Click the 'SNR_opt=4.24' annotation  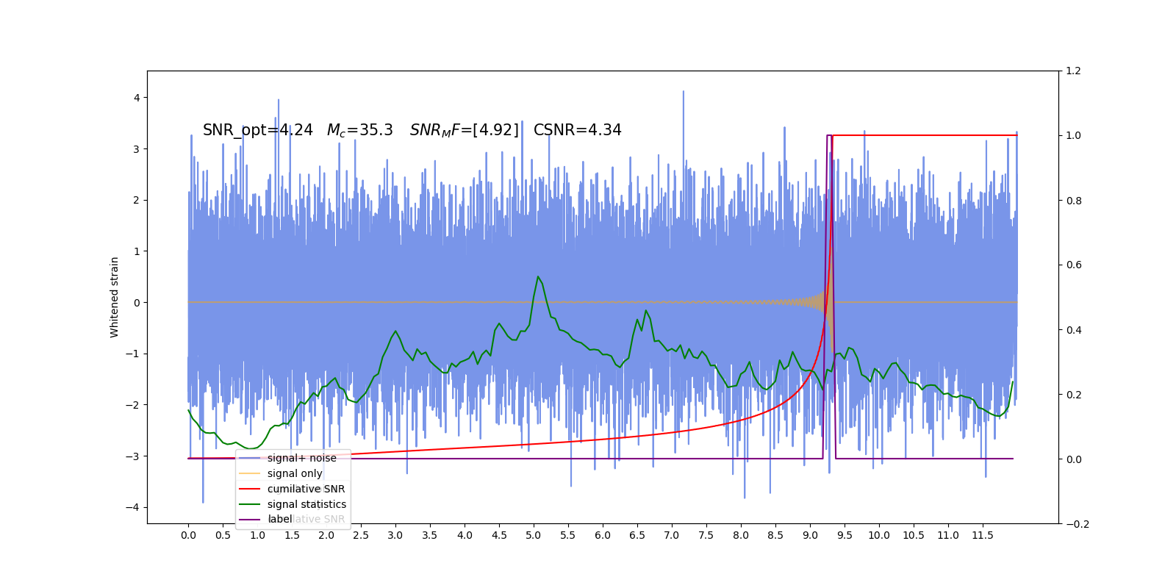tap(258, 130)
